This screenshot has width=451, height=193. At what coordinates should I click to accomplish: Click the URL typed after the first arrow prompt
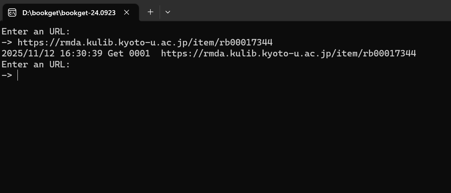click(145, 42)
